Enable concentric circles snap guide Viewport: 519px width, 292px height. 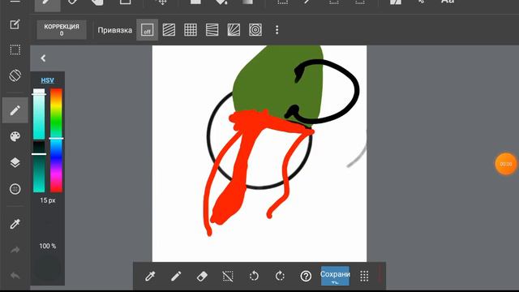(x=255, y=30)
